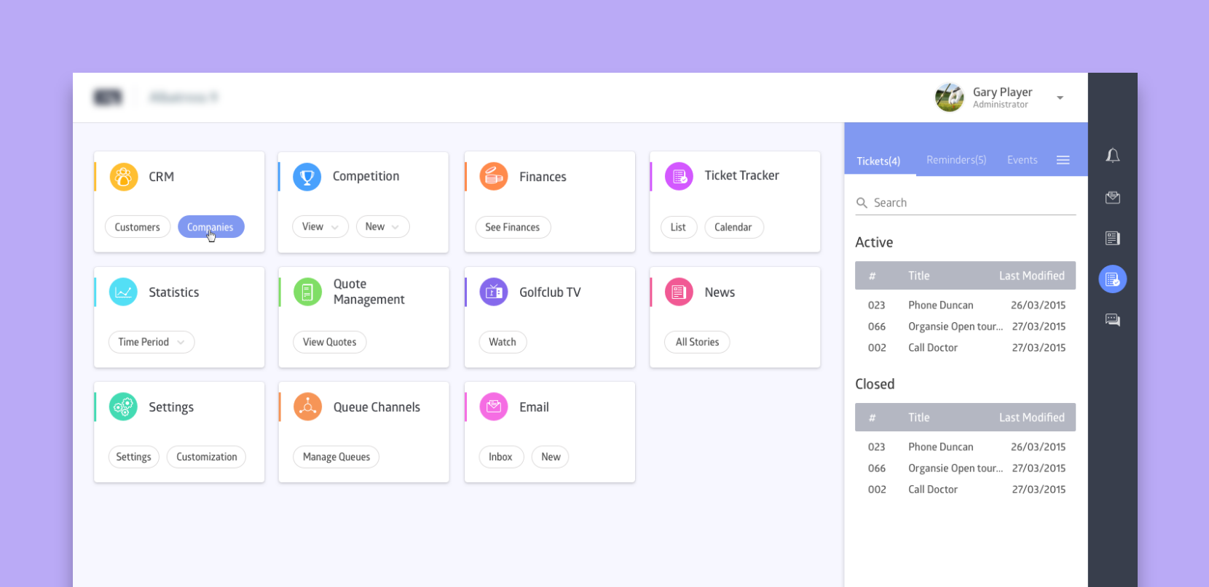
Task: Open mail icon in dark sidebar
Action: click(x=1113, y=197)
